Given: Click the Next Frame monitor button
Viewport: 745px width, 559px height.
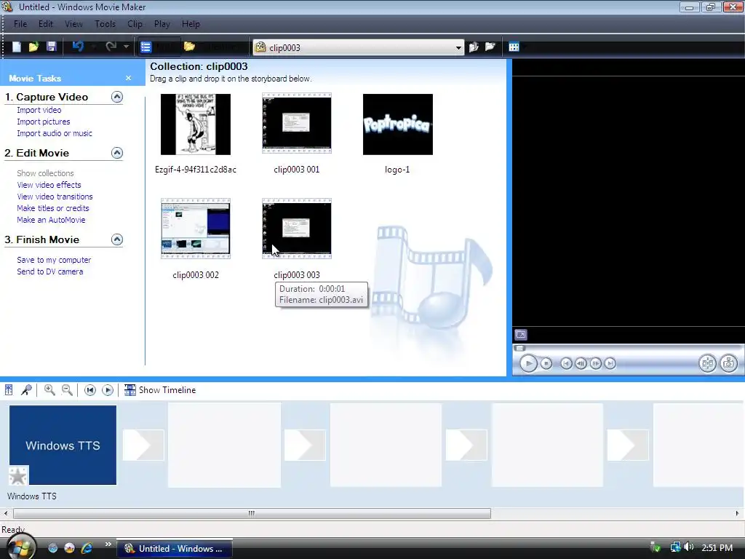Looking at the screenshot, I should point(595,364).
